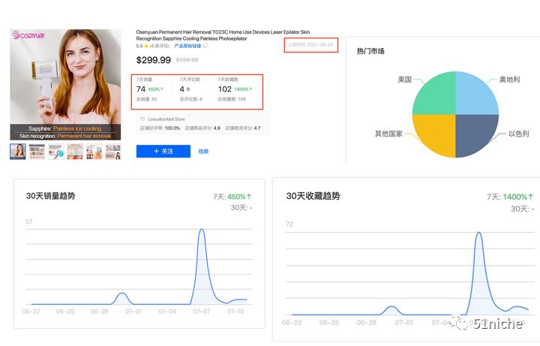This screenshot has height=346, width=540.
Task: Click the 店铺商品评分 4.9 value
Action: (x=217, y=128)
